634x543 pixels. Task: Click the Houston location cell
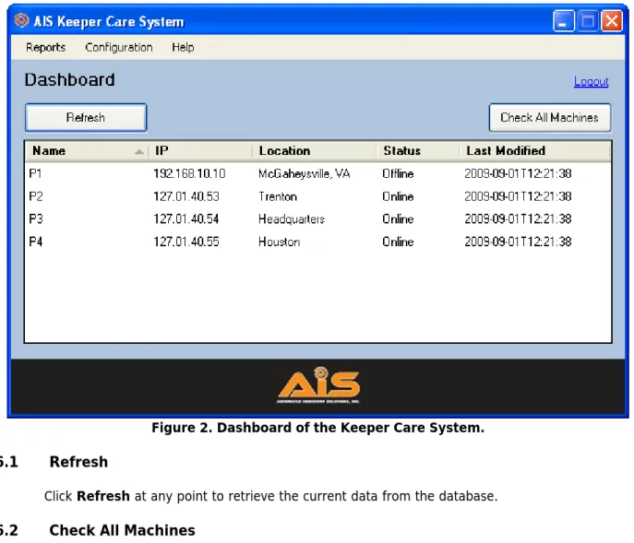[280, 242]
